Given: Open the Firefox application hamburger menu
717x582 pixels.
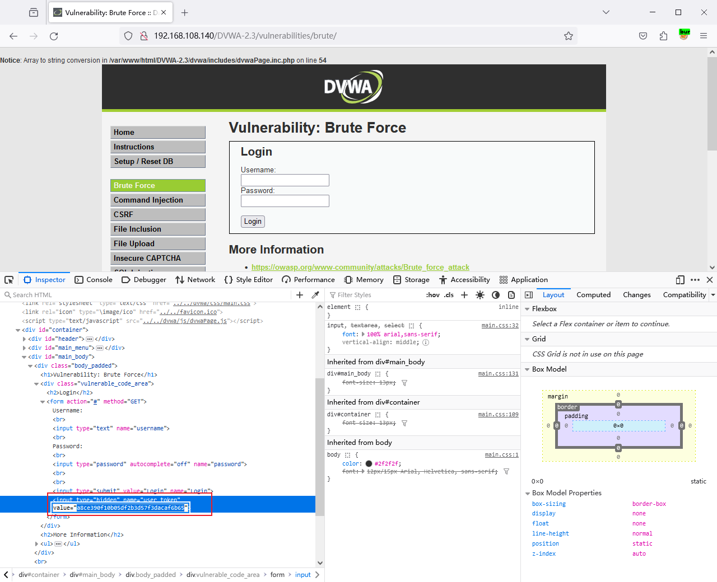Looking at the screenshot, I should pos(704,36).
